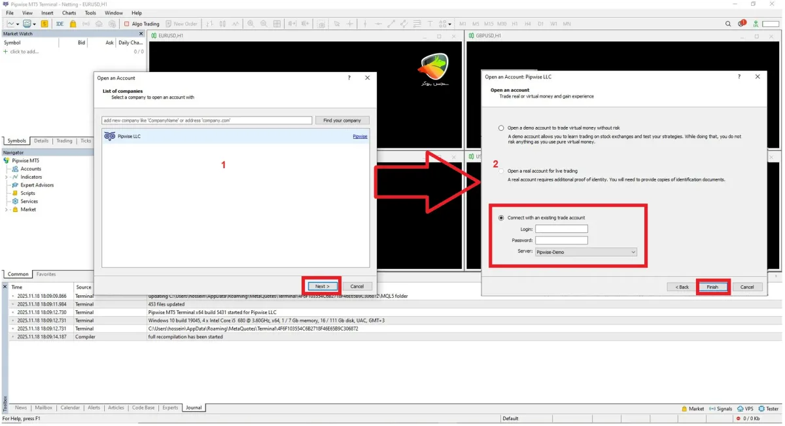The width and height of the screenshot is (785, 426).
Task: Select Expert Advisors in Navigator tree
Action: point(37,185)
